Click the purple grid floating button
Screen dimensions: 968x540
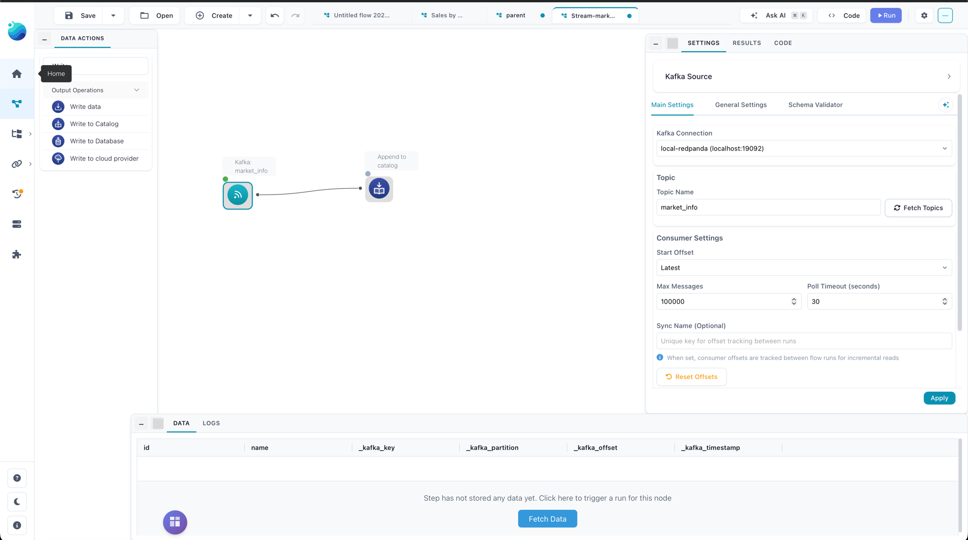coord(175,522)
